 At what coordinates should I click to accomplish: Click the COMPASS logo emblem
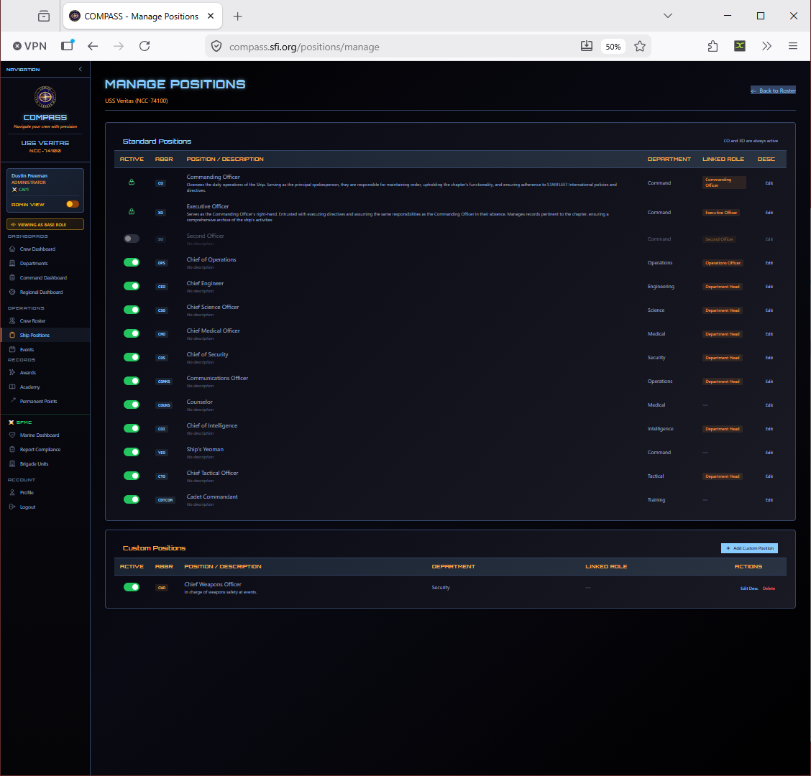pyautogui.click(x=45, y=97)
